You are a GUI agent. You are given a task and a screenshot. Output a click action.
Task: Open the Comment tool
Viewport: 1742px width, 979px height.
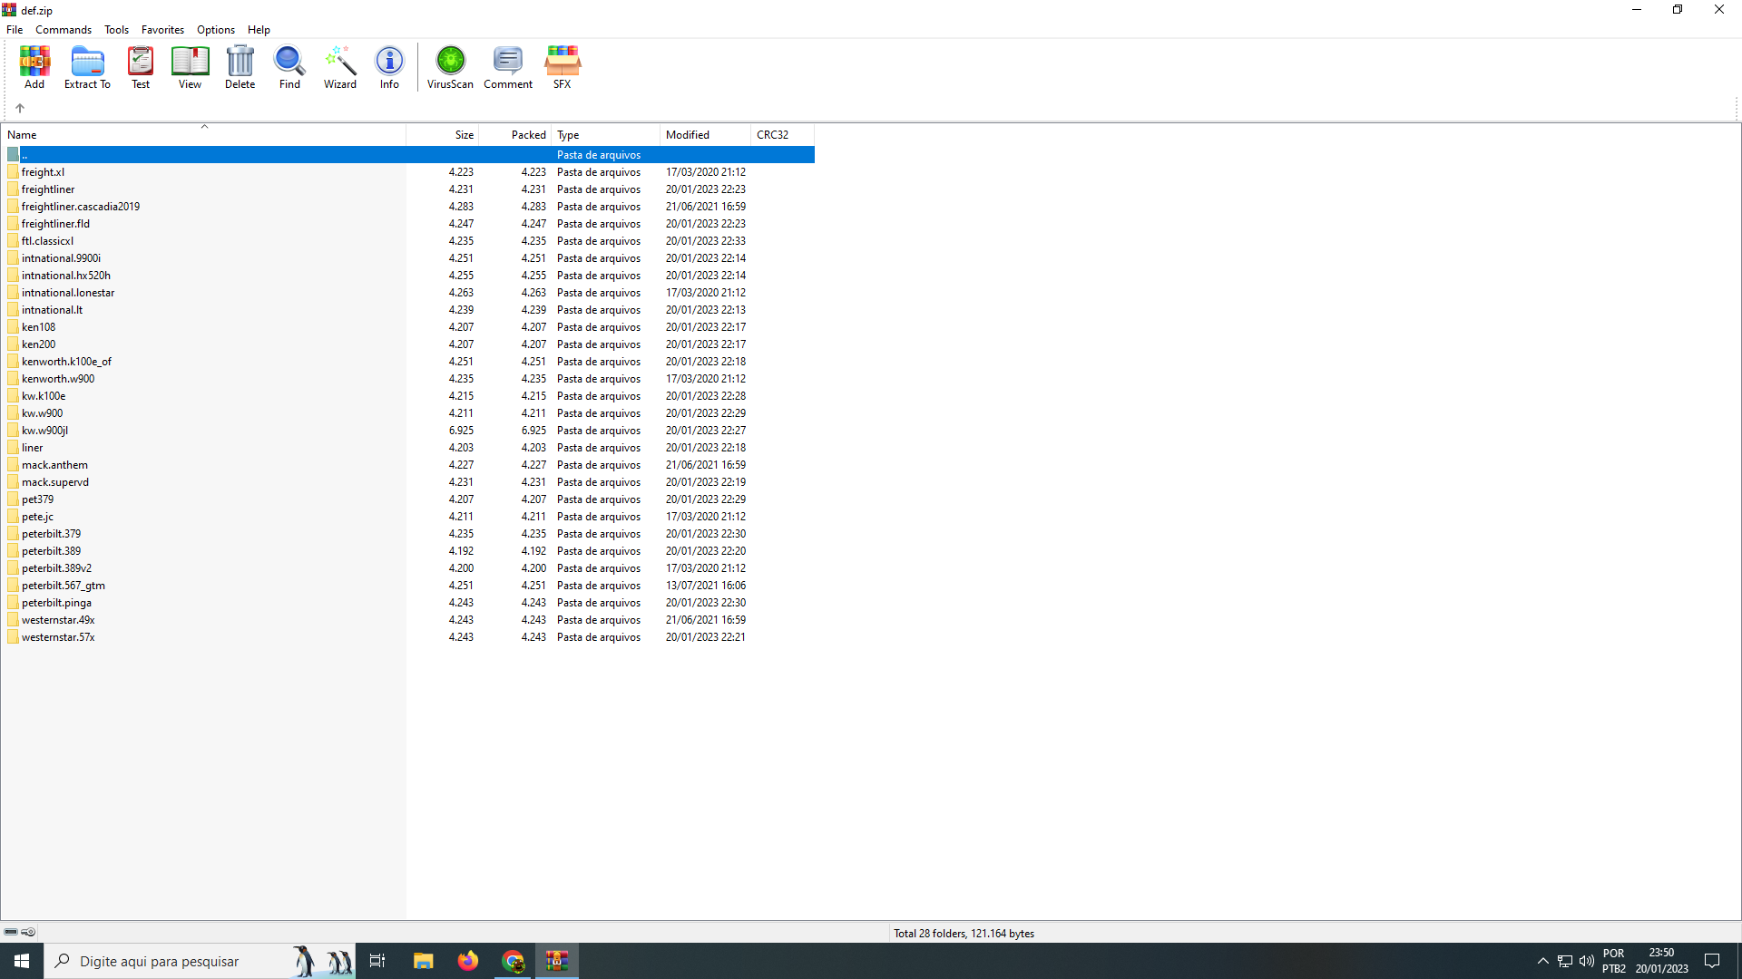508,66
